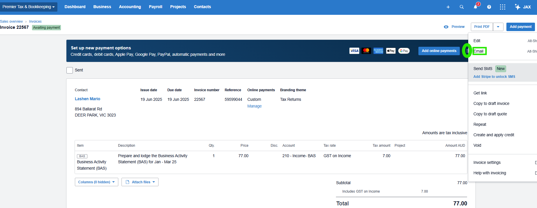
Task: Click the three-dot invoice options icon
Action: [x=467, y=51]
